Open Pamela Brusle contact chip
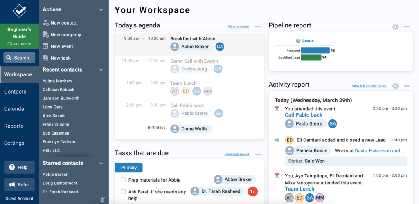Image resolution: width=419 pixels, height=204 pixels. click(309, 150)
